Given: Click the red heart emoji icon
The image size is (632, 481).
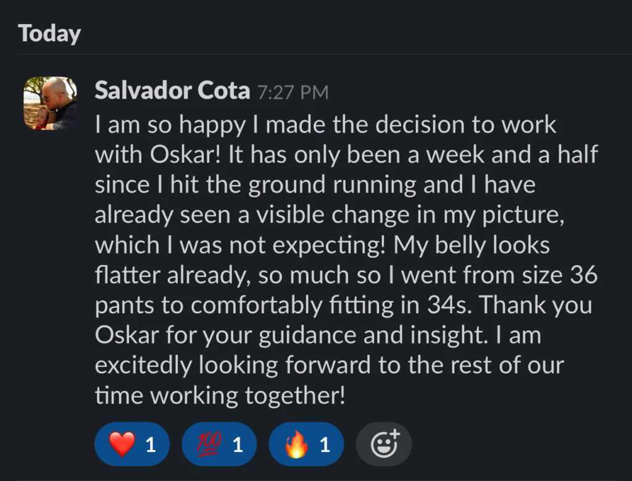Looking at the screenshot, I should [x=122, y=444].
